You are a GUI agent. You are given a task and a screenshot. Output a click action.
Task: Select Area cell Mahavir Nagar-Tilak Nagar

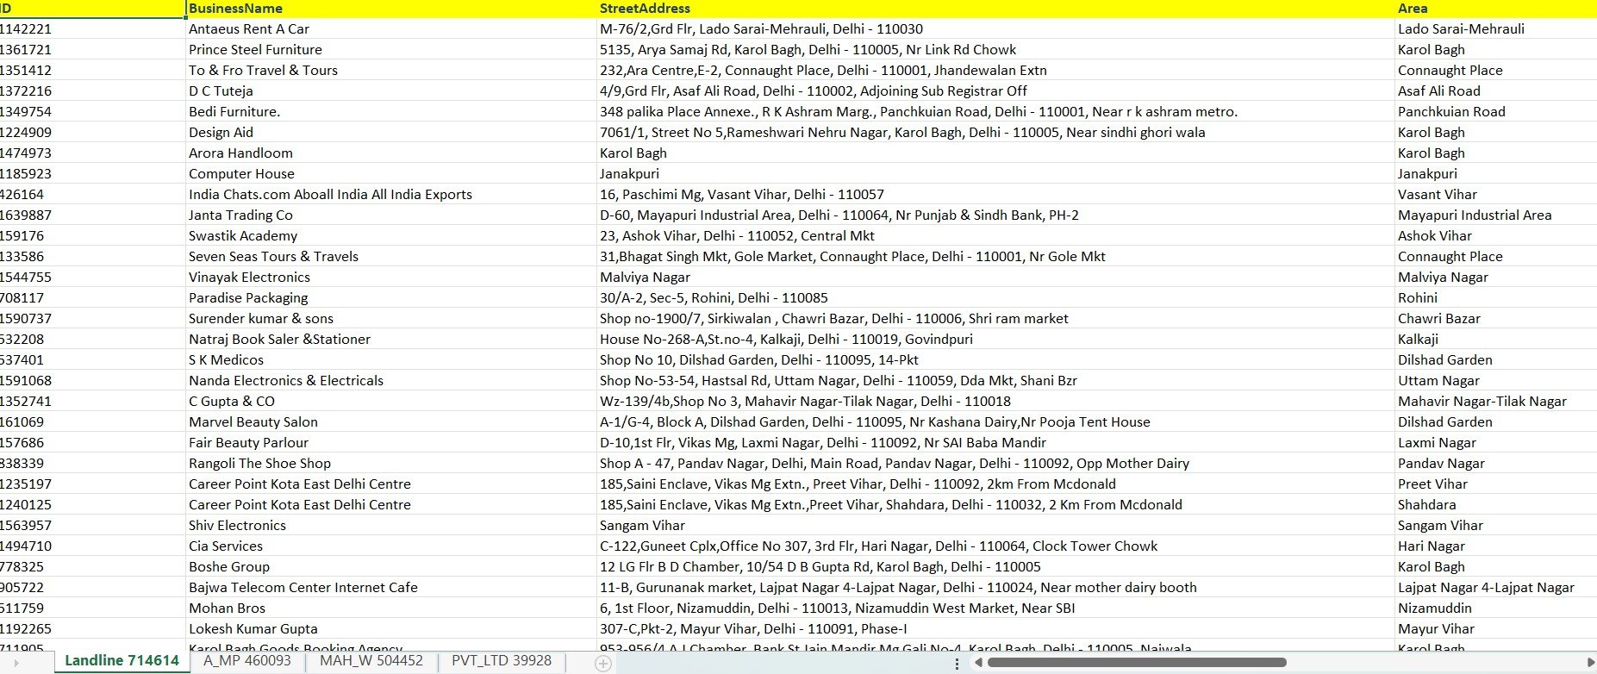click(1495, 401)
